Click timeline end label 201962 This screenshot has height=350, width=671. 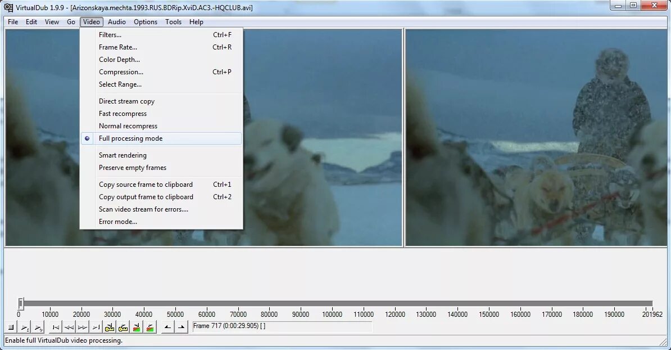pyautogui.click(x=652, y=314)
